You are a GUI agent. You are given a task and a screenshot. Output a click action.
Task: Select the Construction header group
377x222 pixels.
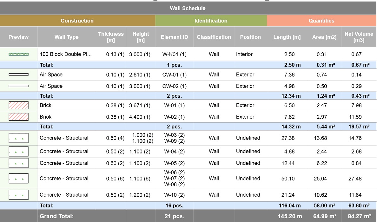pyautogui.click(x=77, y=21)
